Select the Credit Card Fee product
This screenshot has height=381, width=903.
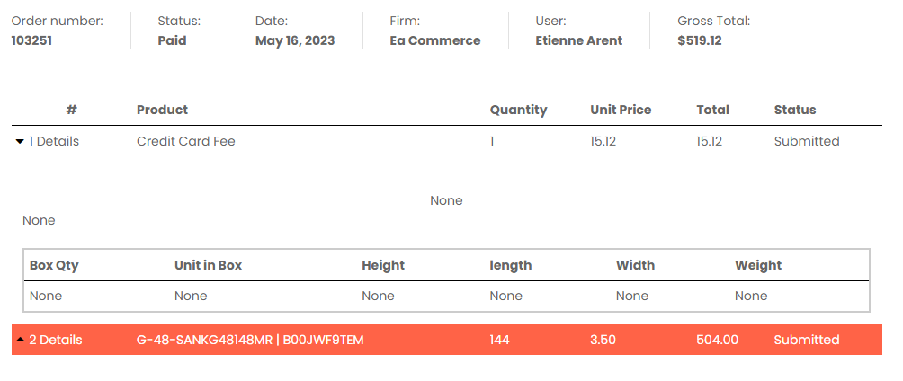tap(186, 142)
